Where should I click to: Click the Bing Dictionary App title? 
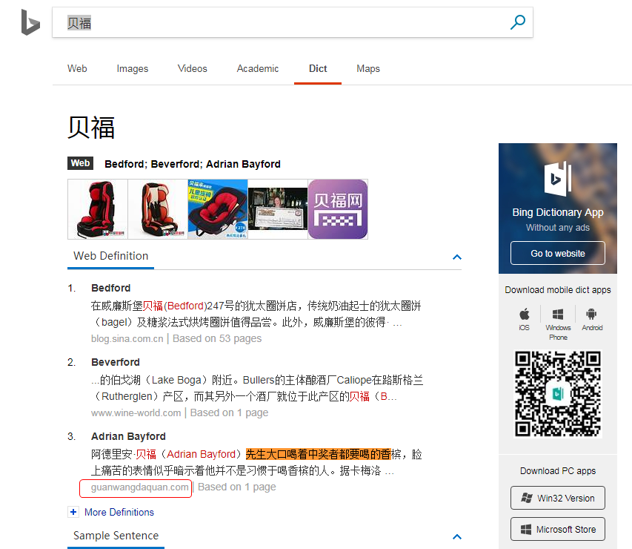coord(558,212)
